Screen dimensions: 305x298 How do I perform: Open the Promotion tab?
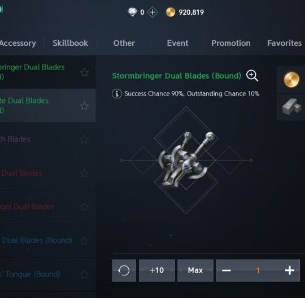231,43
